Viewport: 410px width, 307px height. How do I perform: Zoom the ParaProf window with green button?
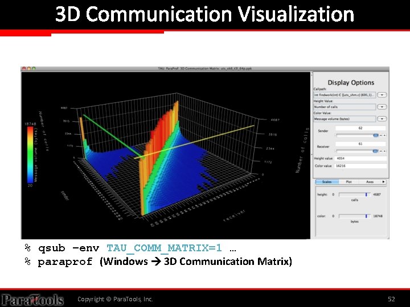pyautogui.click(x=34, y=69)
